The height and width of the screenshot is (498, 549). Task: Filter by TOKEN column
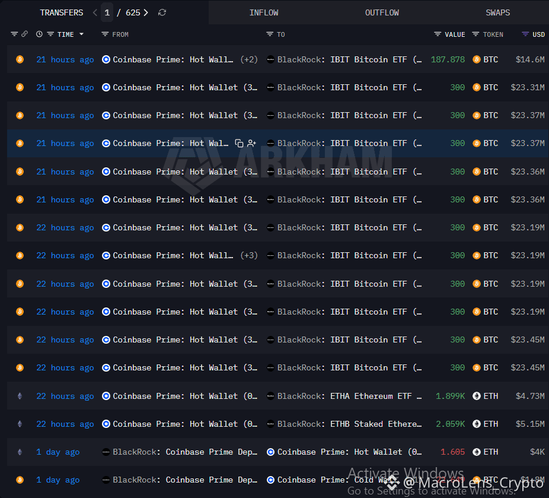[x=475, y=34]
